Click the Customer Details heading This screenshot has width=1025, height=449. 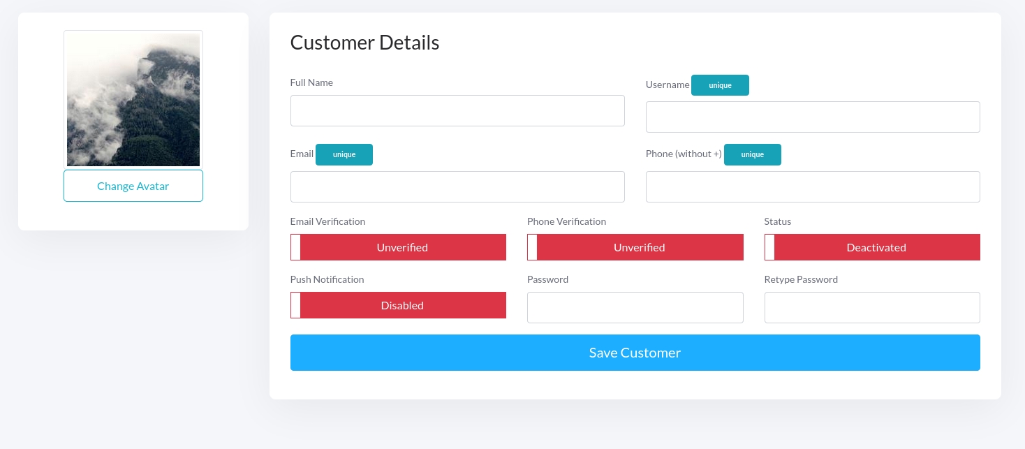tap(364, 43)
